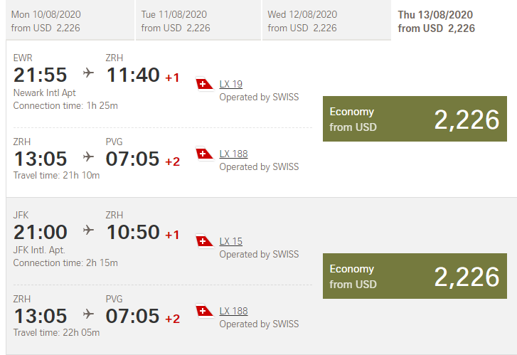The height and width of the screenshot is (355, 517).
Task: Switch to Tue 11/08/2020 date tab
Action: [197, 21]
